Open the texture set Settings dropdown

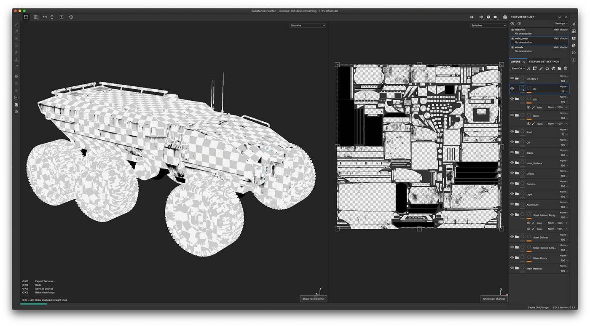pyautogui.click(x=561, y=24)
